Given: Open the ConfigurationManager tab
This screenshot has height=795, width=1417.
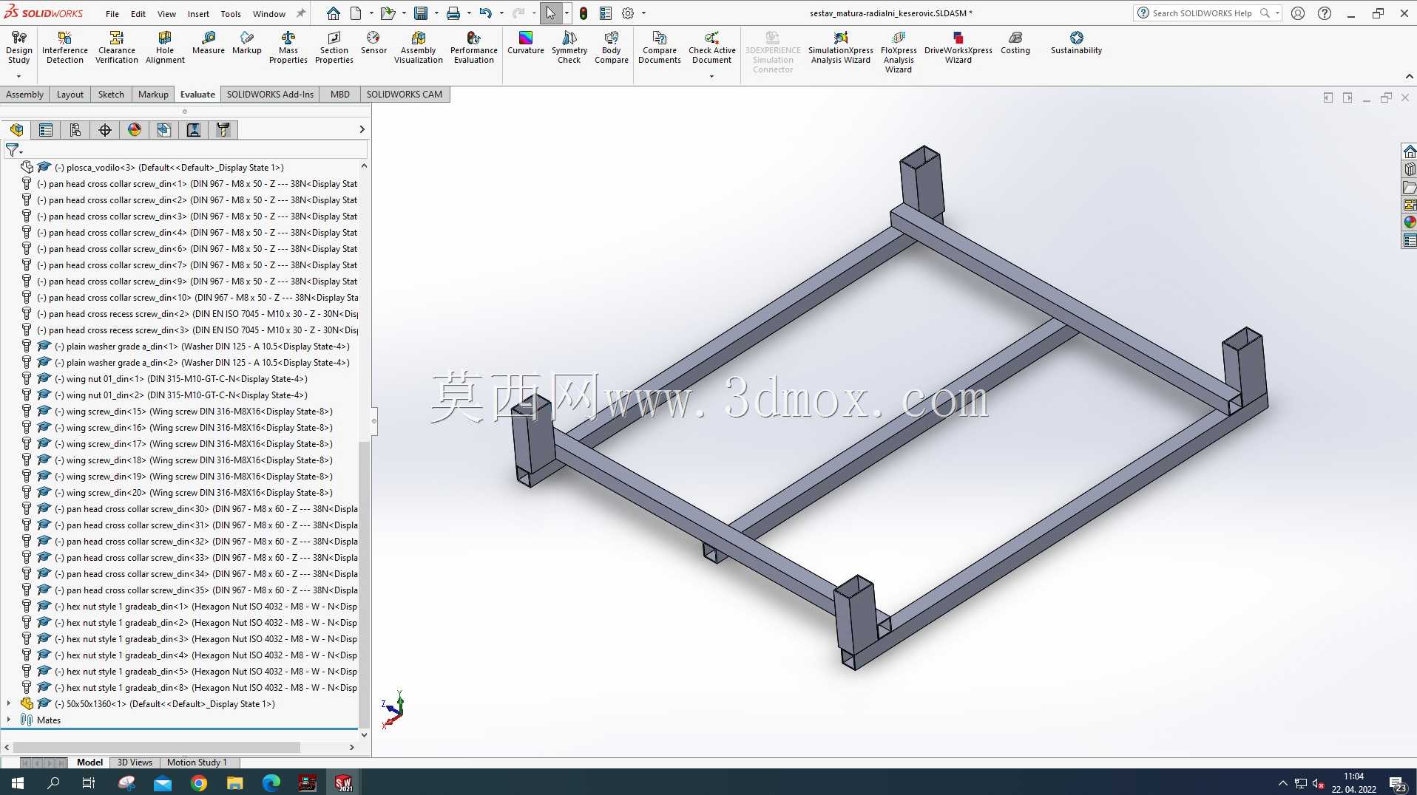Looking at the screenshot, I should tap(75, 130).
